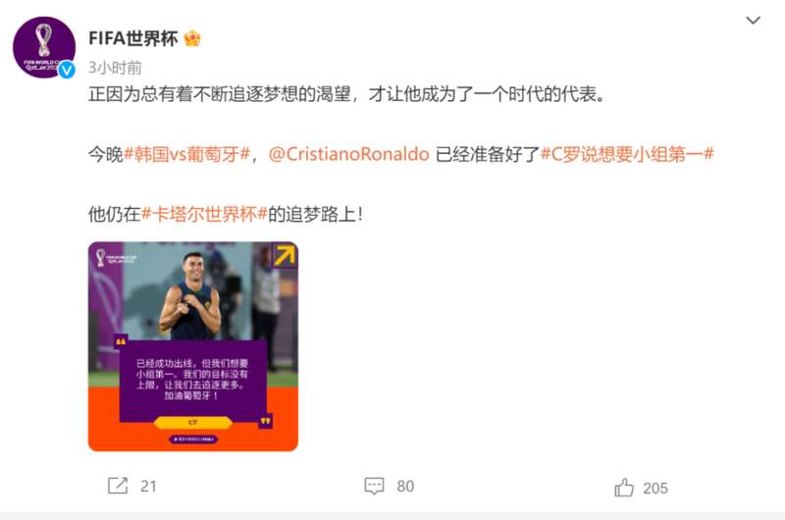
Task: Open the @CristianoRonaldo mention link
Action: click(x=349, y=154)
